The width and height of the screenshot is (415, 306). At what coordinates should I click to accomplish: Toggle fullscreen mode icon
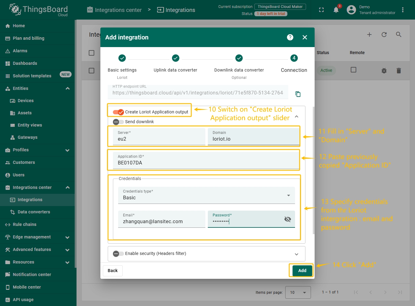click(321, 10)
